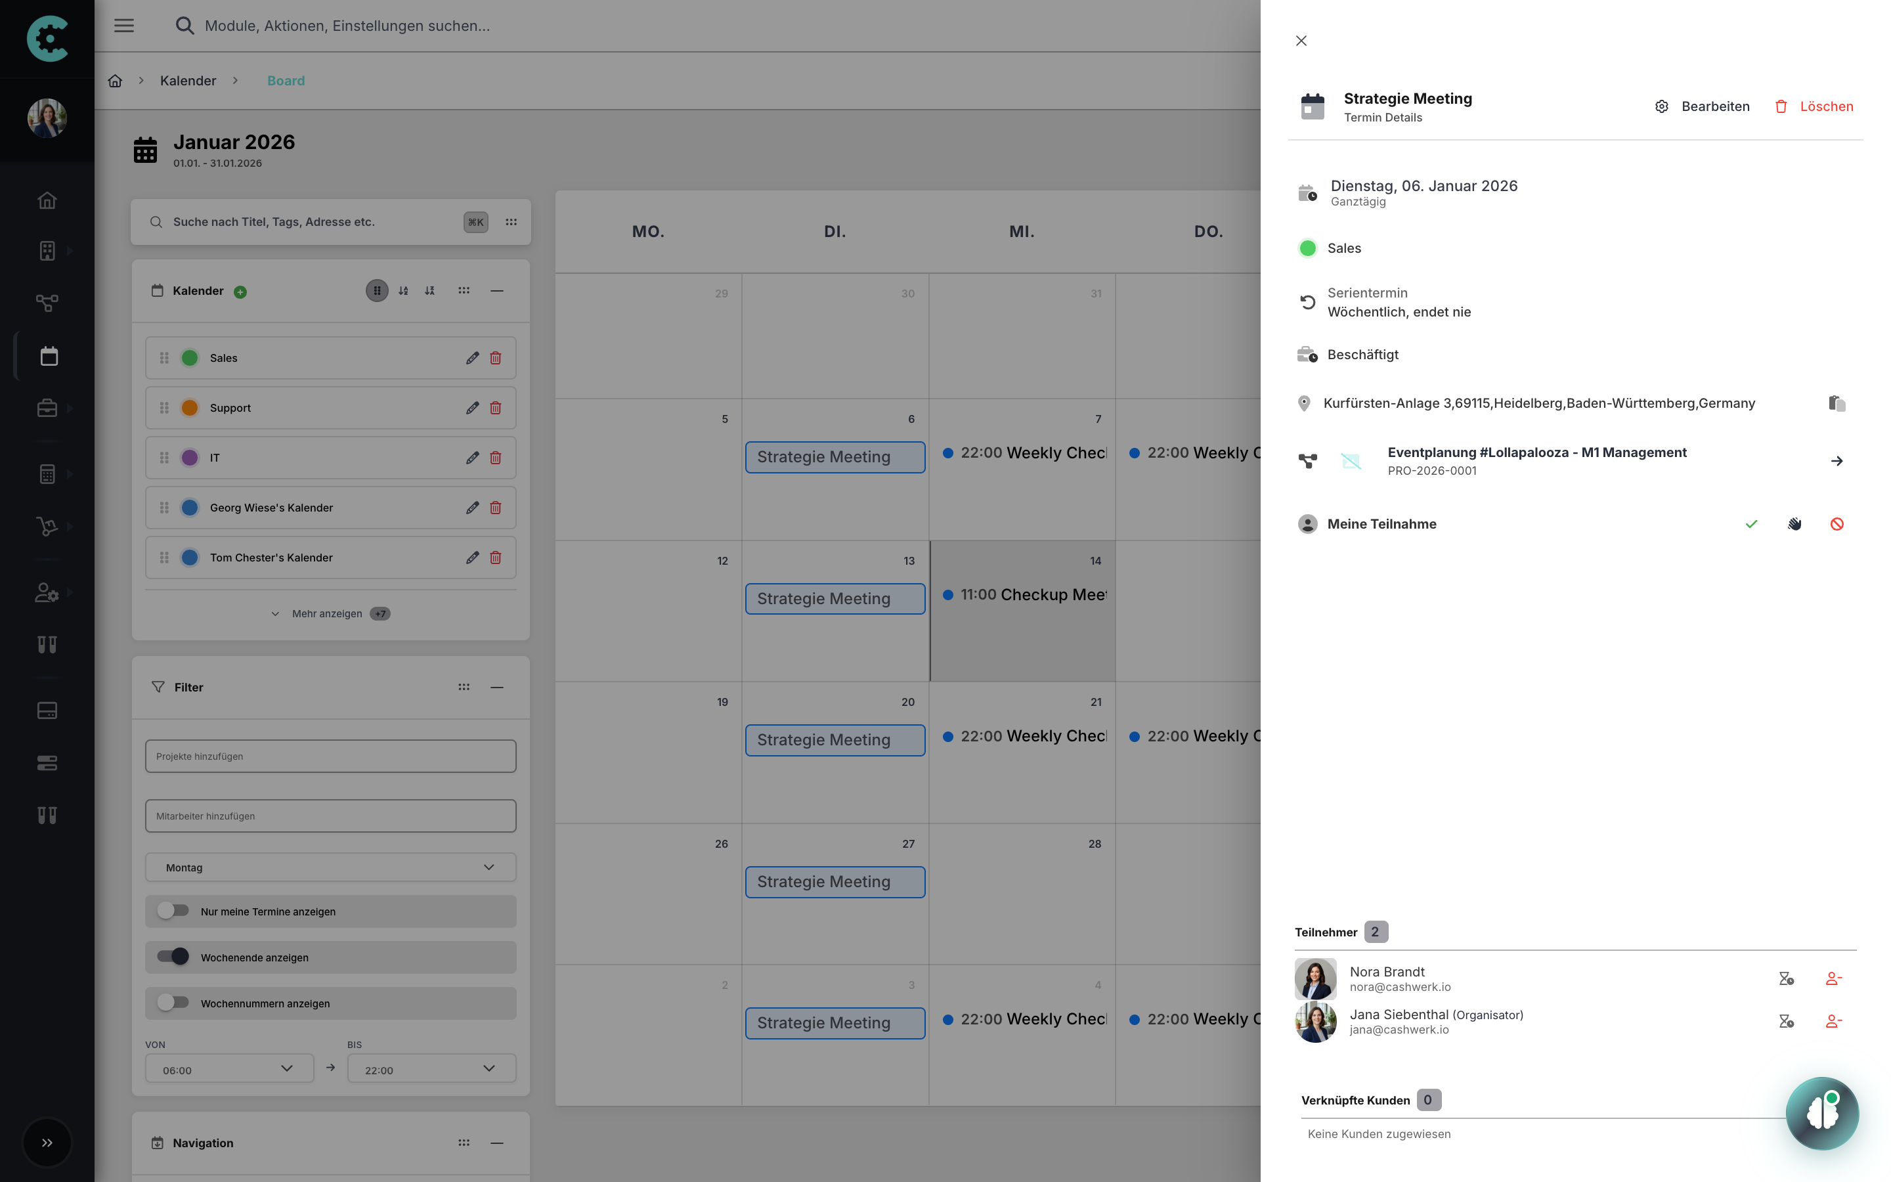This screenshot has height=1182, width=1891.
Task: Click the red Löschen button
Action: [x=1814, y=106]
